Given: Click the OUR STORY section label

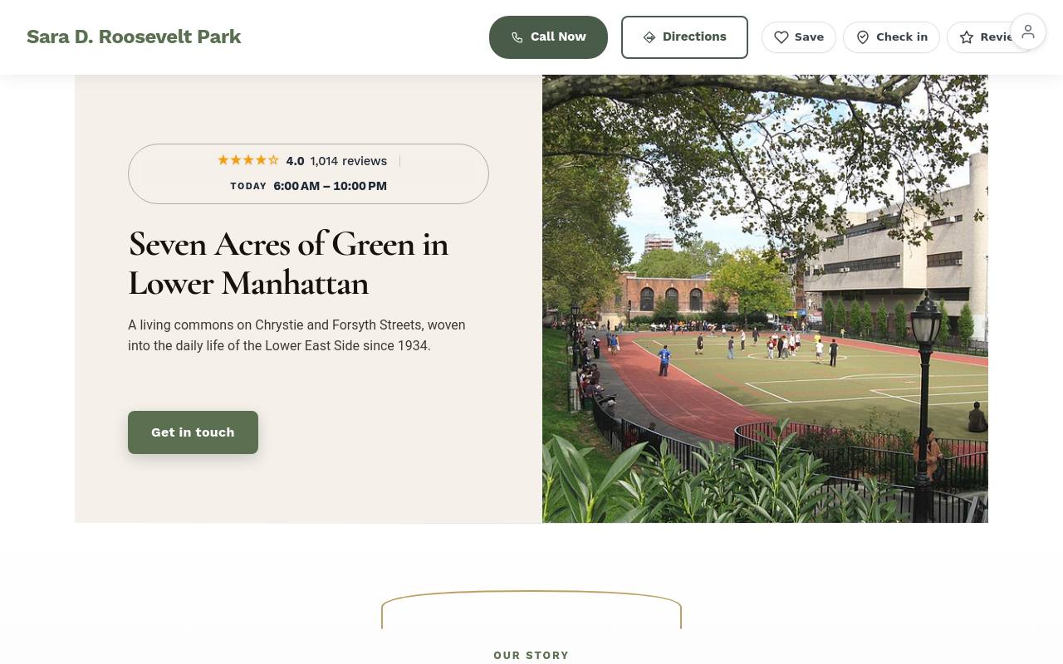Looking at the screenshot, I should point(531,656).
